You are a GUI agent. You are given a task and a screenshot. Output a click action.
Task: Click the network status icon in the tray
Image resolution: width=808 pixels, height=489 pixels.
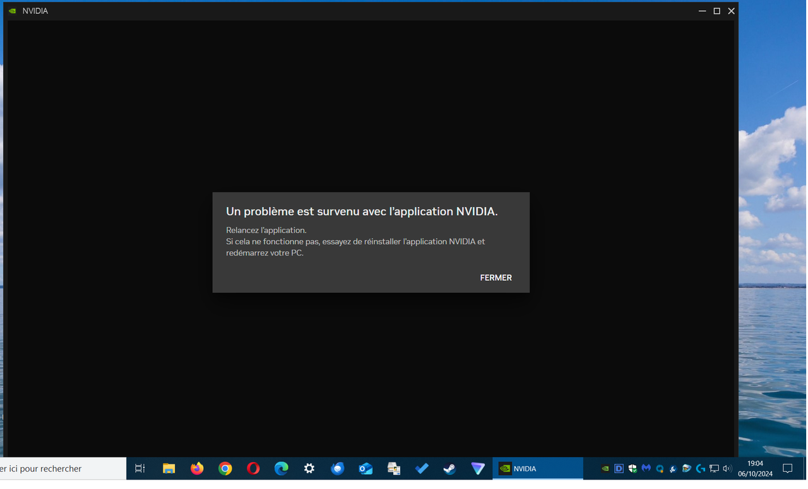tap(713, 468)
